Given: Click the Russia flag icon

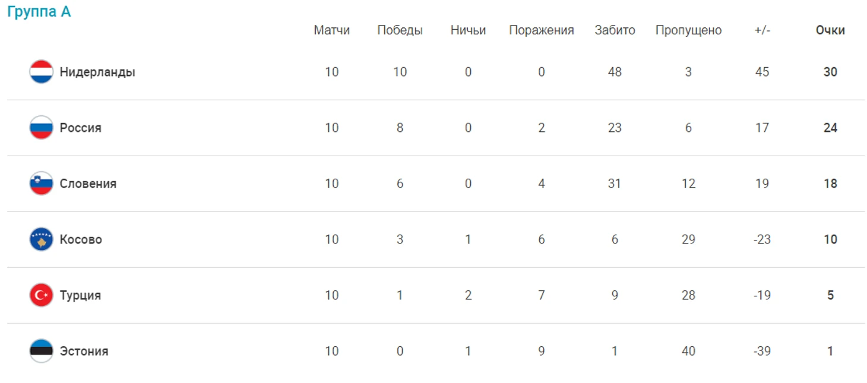Looking at the screenshot, I should 42,128.
